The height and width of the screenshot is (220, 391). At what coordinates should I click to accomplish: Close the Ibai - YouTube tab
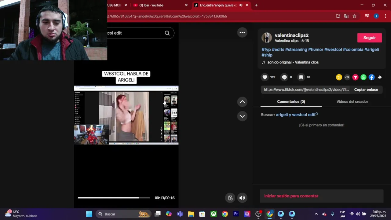186,5
